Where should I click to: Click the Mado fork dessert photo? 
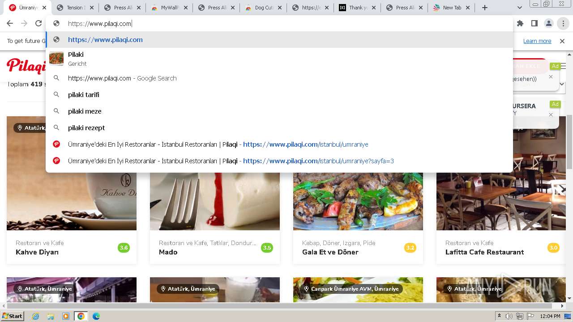point(215,201)
